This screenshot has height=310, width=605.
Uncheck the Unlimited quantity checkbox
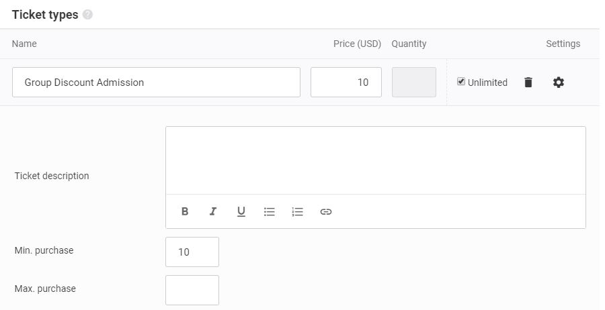click(x=461, y=82)
